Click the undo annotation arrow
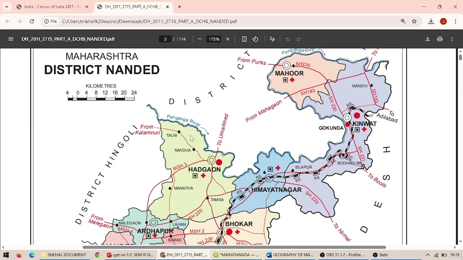 288,39
